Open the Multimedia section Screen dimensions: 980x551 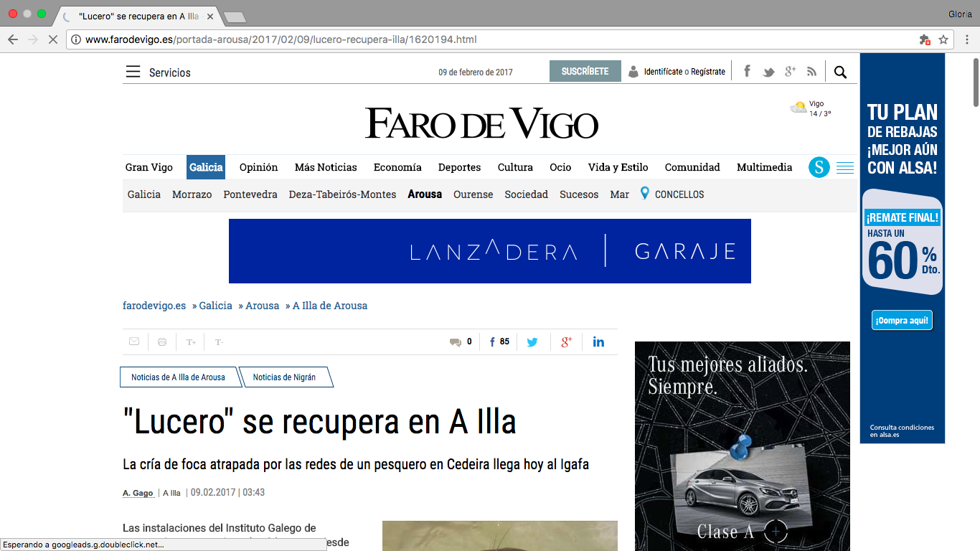765,167
